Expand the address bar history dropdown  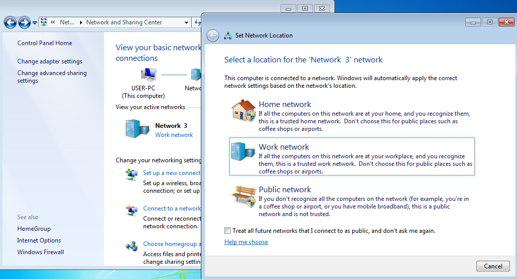[186, 23]
